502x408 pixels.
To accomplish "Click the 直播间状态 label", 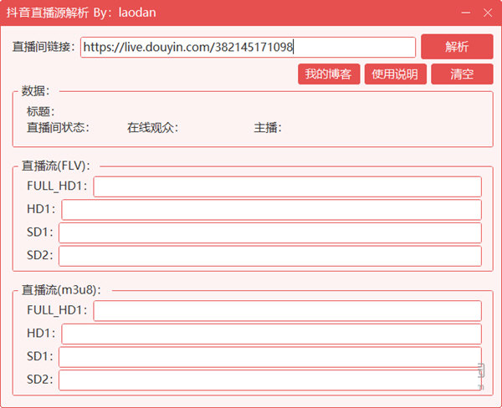I will click(58, 128).
